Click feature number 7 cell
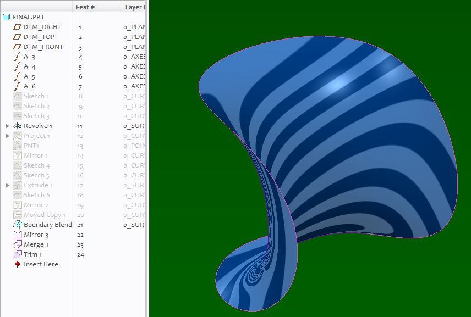This screenshot has height=317, width=471. [80, 87]
